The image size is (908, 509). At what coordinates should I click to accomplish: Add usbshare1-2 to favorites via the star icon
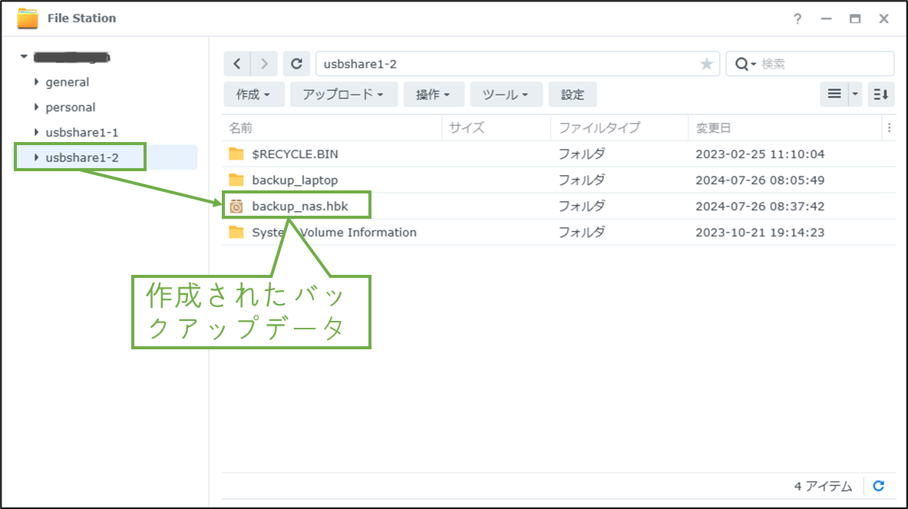706,64
